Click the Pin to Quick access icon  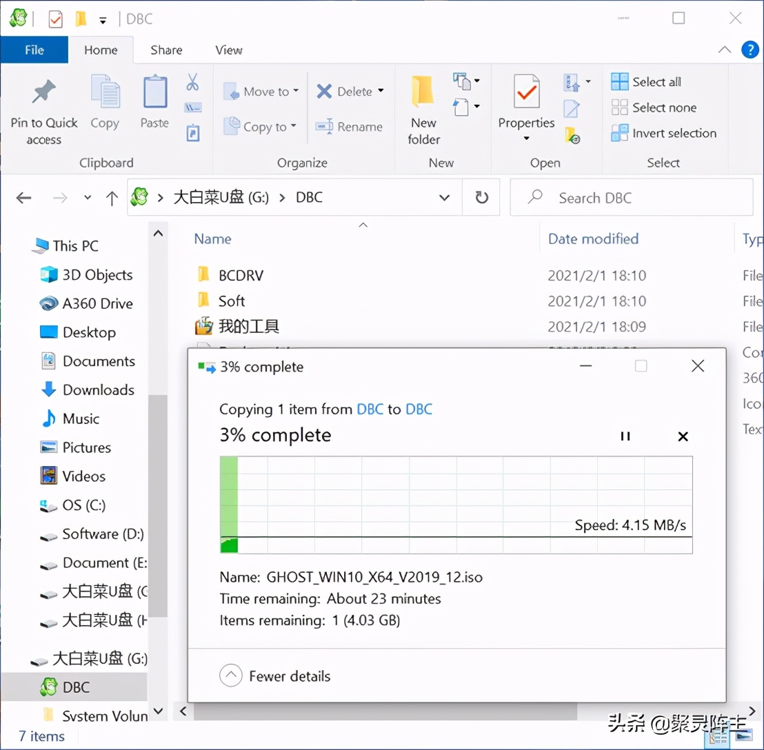[x=44, y=92]
